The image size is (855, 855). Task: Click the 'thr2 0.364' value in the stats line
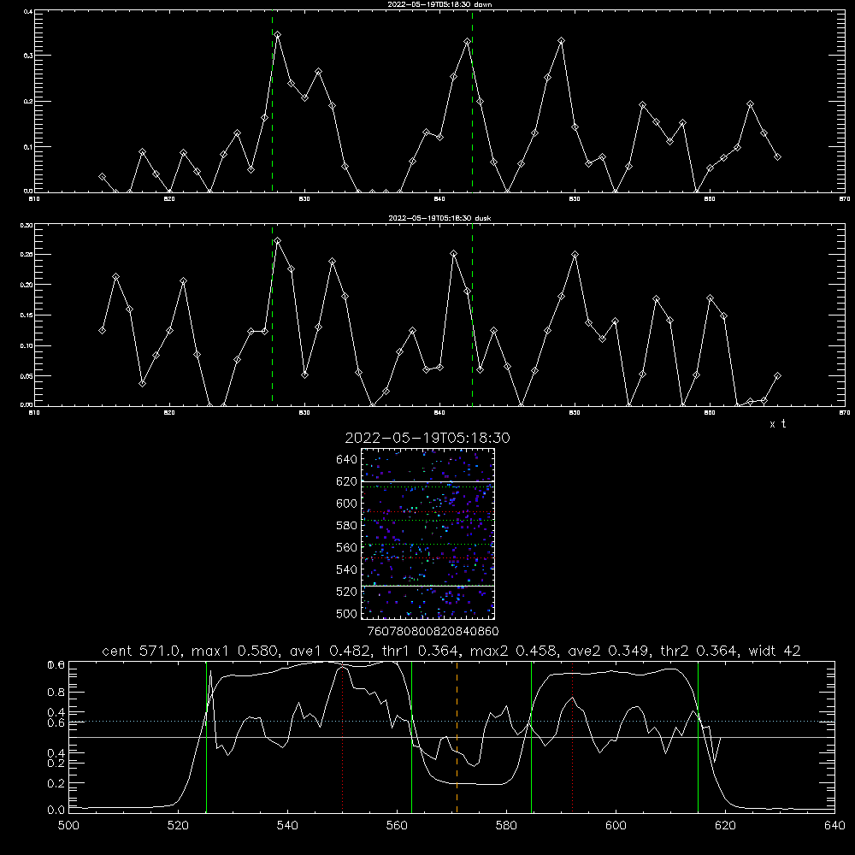click(x=699, y=651)
